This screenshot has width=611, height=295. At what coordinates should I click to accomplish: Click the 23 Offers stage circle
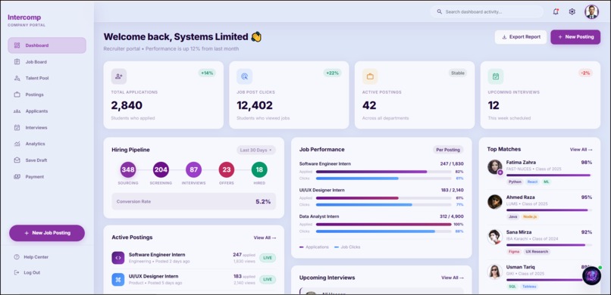[227, 170]
